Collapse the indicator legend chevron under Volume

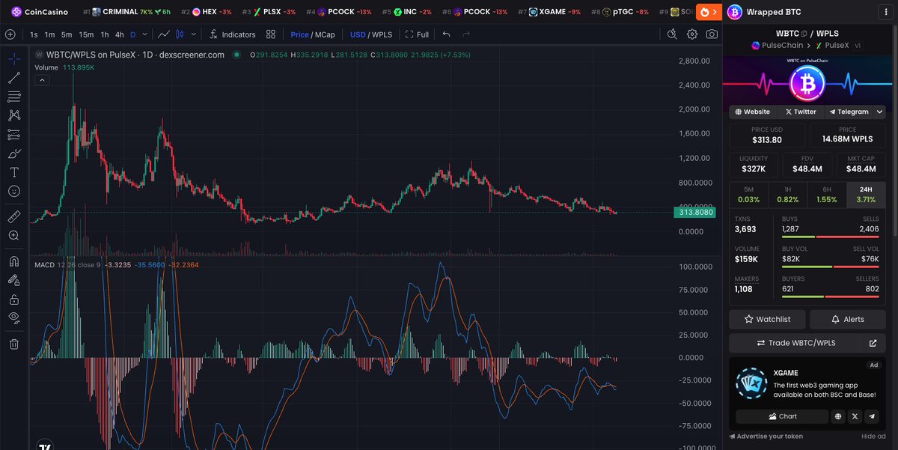pyautogui.click(x=43, y=79)
